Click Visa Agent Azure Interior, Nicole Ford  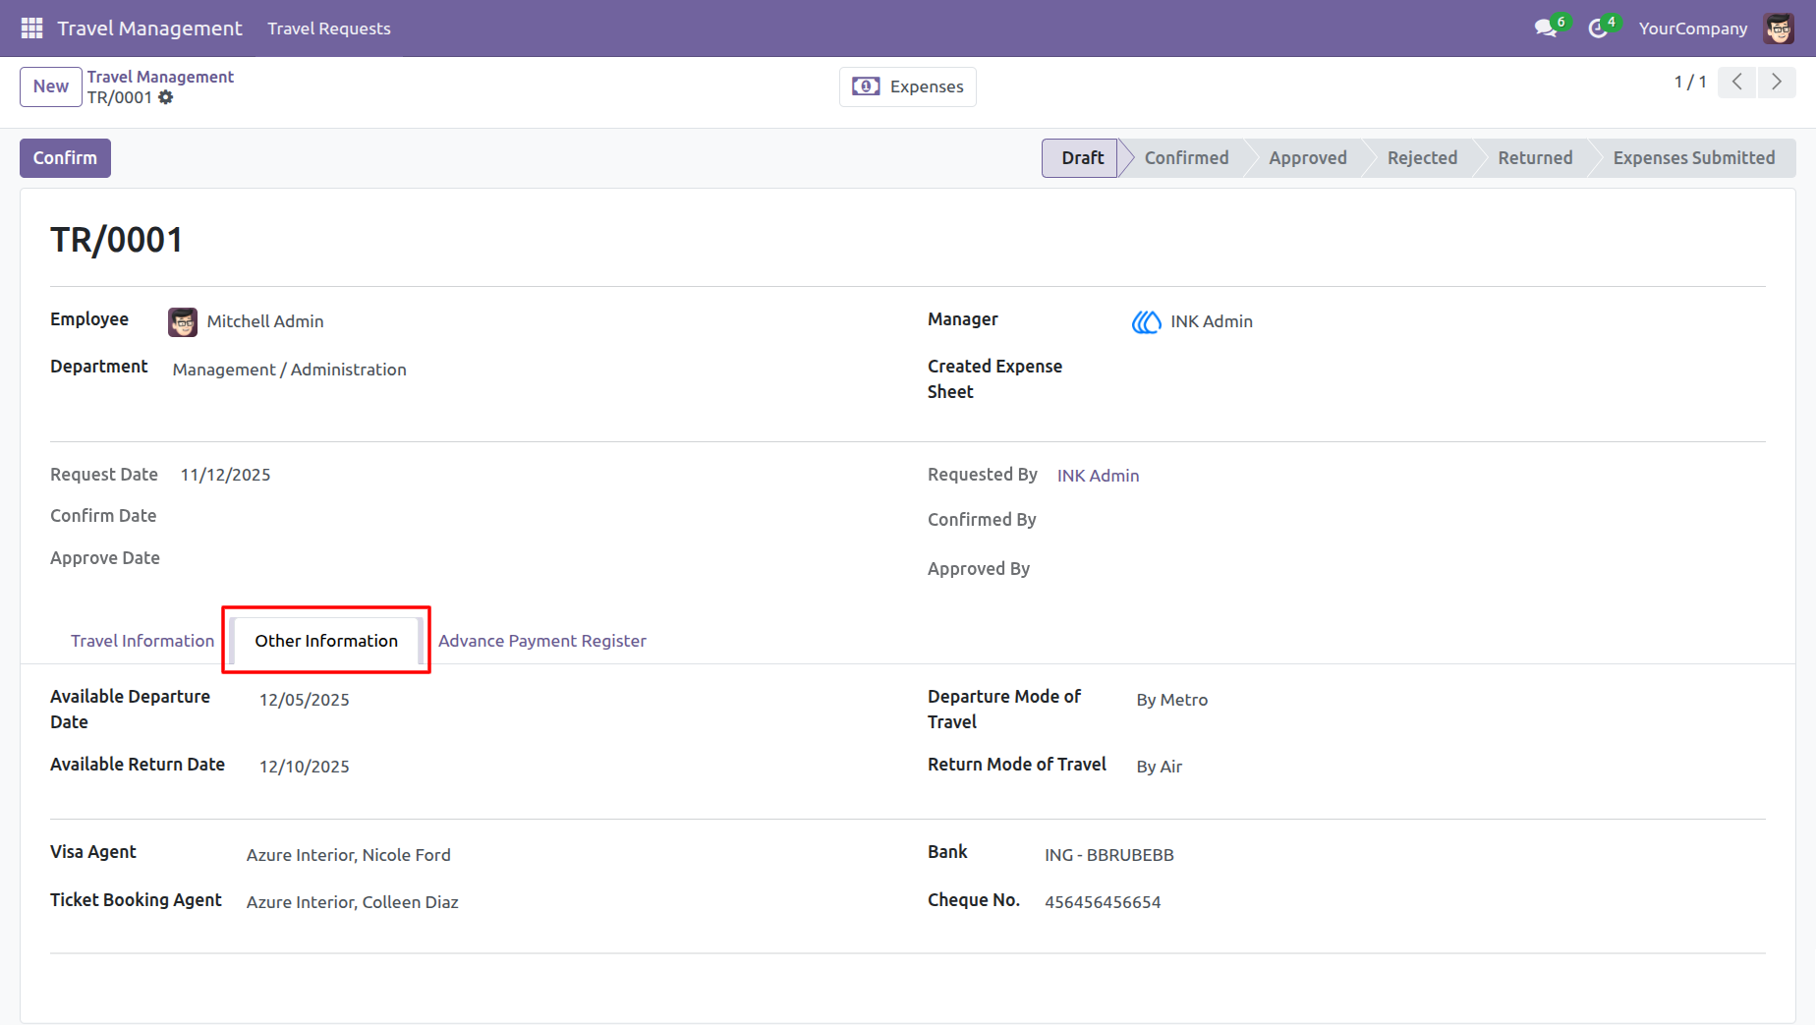[x=349, y=855]
